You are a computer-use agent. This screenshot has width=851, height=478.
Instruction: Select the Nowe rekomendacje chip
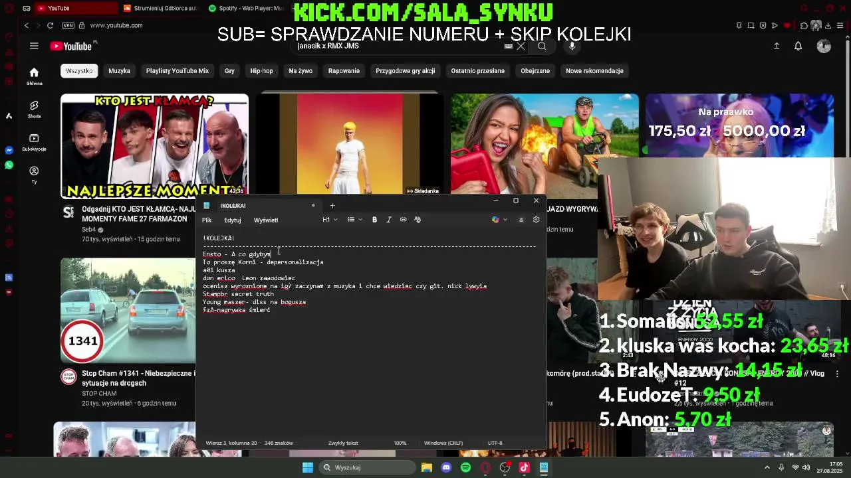[594, 70]
